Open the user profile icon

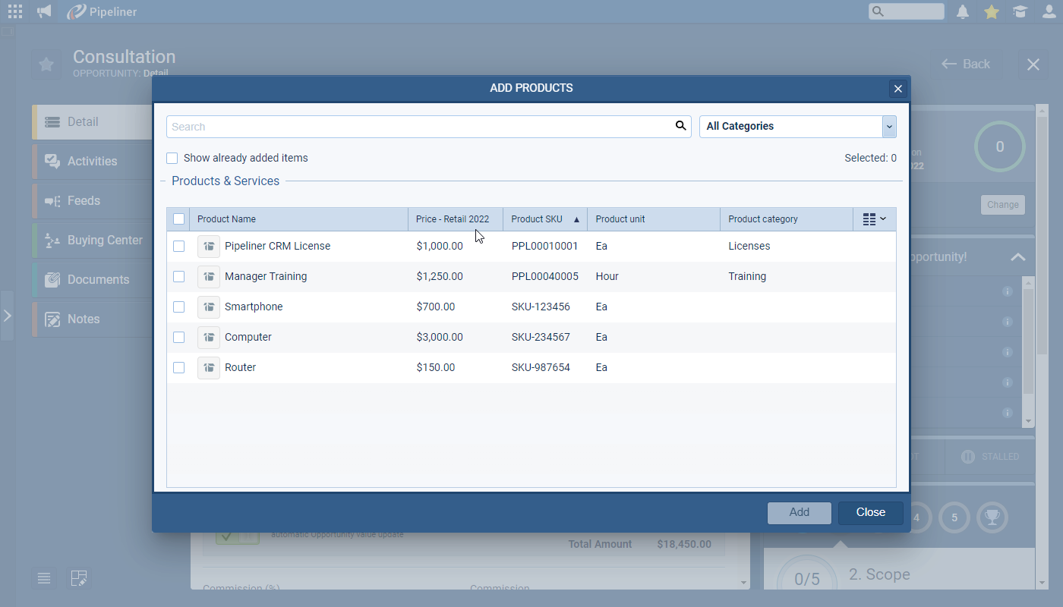pos(1048,11)
